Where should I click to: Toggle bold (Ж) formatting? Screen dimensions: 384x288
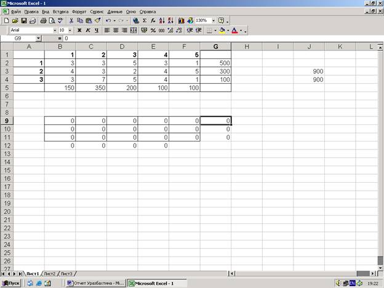(x=79, y=30)
